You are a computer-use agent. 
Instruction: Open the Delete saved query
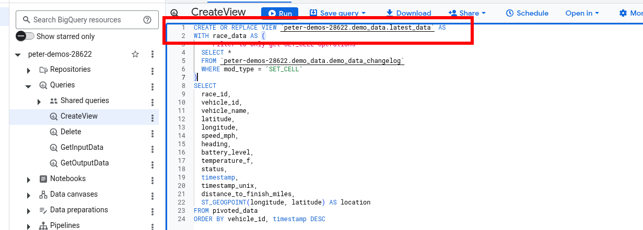(x=71, y=132)
